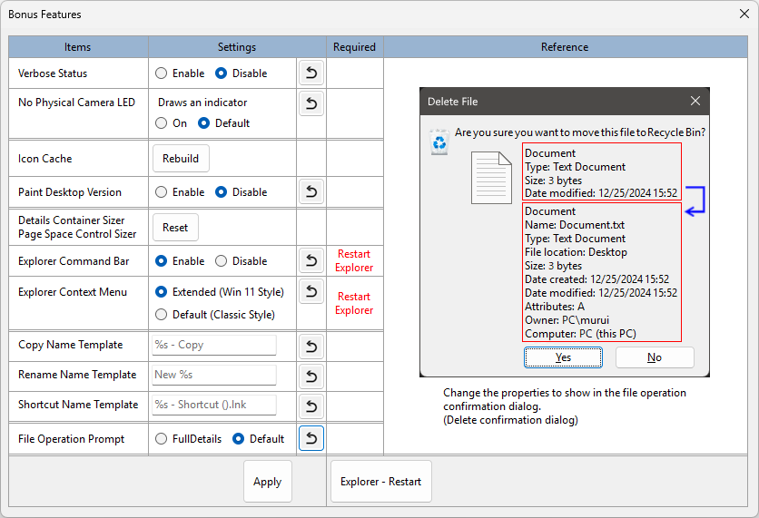Screen dimensions: 759x518
Task: Reset No Physical Camera LED setting icon
Action: [311, 103]
